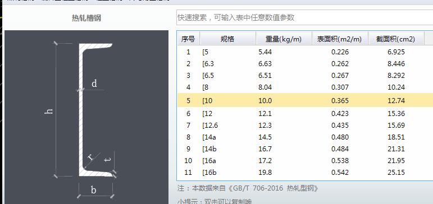Select row with spec [14b
This screenshot has height=204, width=433.
305,149
